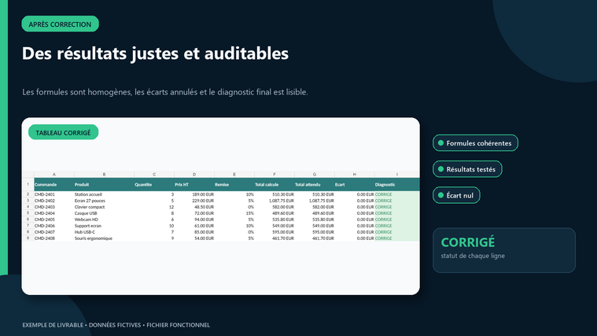This screenshot has height=336, width=597.
Task: Click the green dot beside Formules cohérentes
Action: click(x=441, y=143)
